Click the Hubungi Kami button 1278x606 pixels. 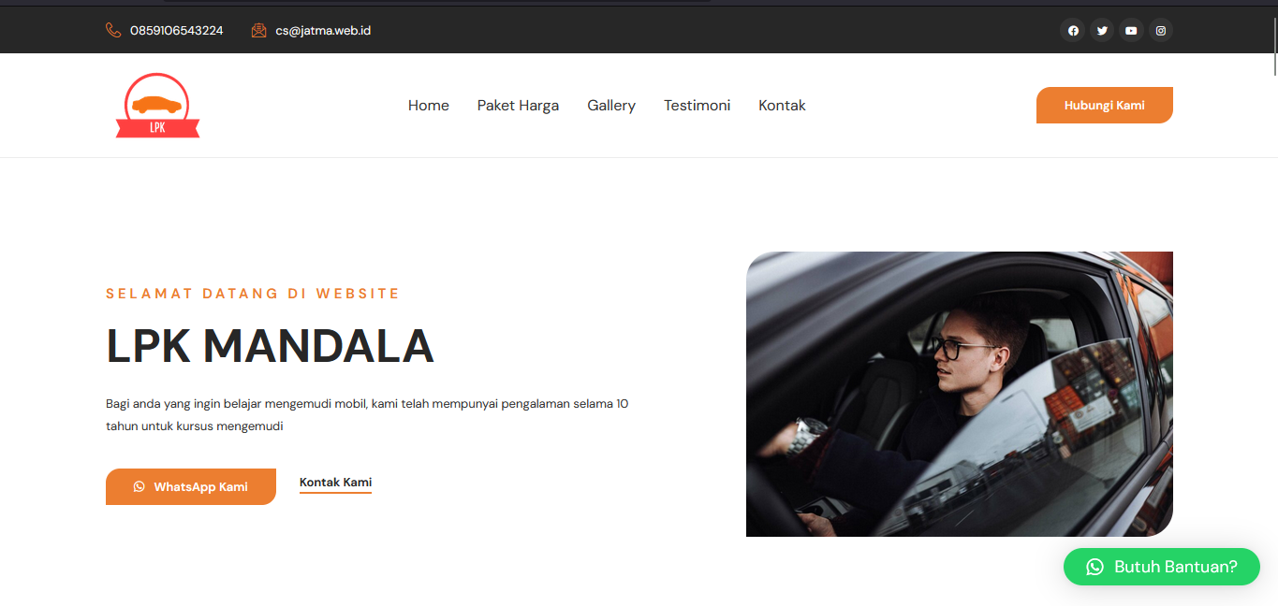point(1105,105)
